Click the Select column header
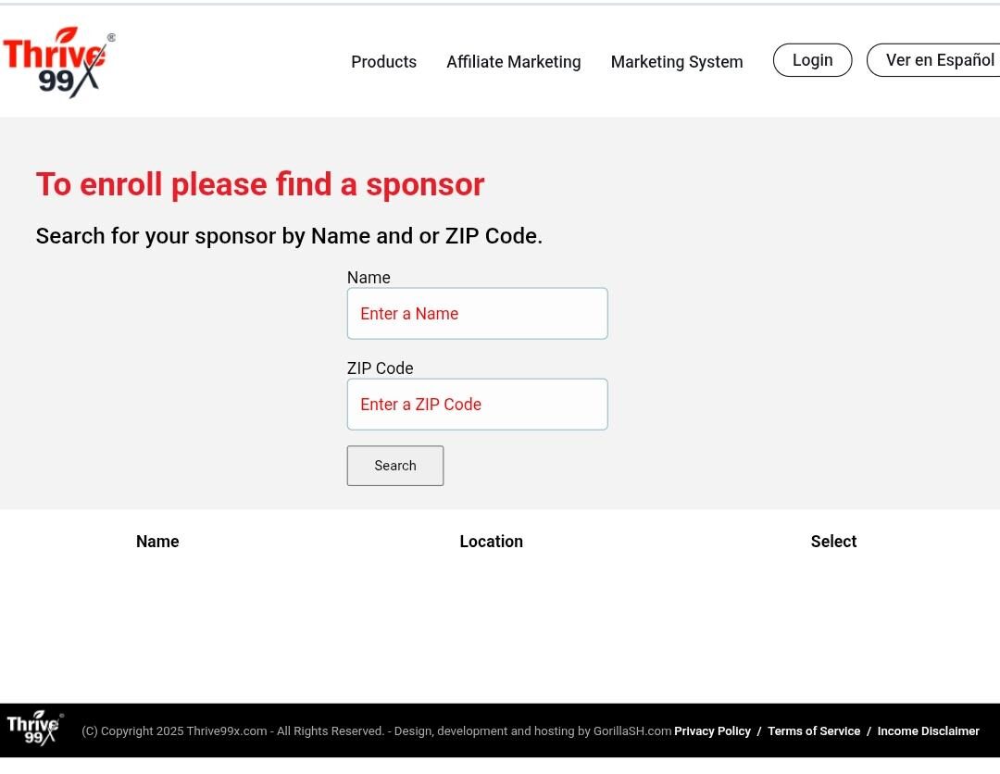 (833, 542)
